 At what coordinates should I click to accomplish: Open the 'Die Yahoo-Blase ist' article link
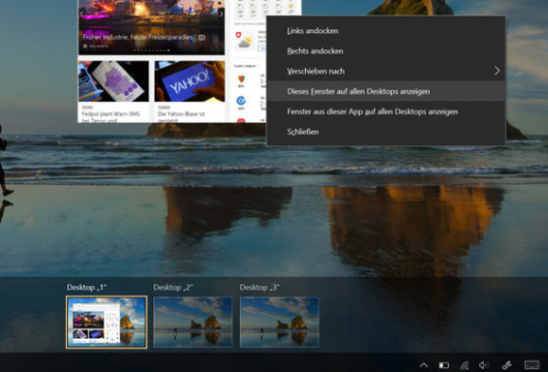tap(181, 117)
